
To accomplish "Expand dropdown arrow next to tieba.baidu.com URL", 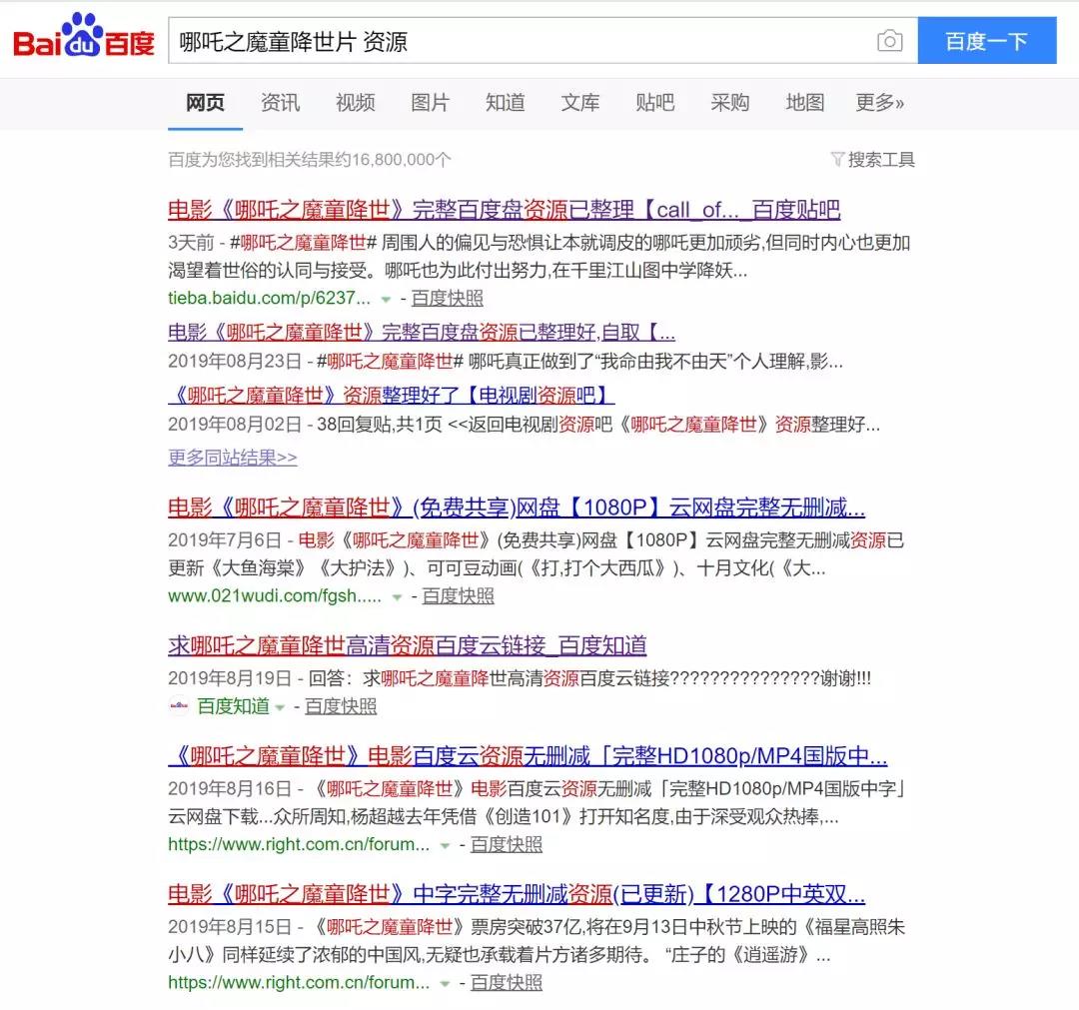I will (x=386, y=300).
